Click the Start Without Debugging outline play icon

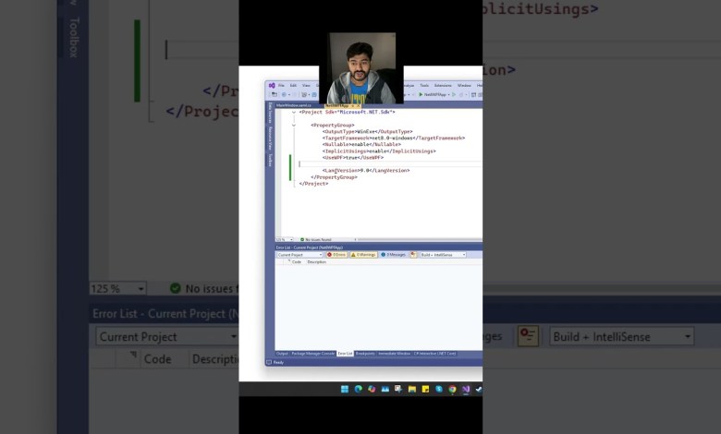[454, 94]
